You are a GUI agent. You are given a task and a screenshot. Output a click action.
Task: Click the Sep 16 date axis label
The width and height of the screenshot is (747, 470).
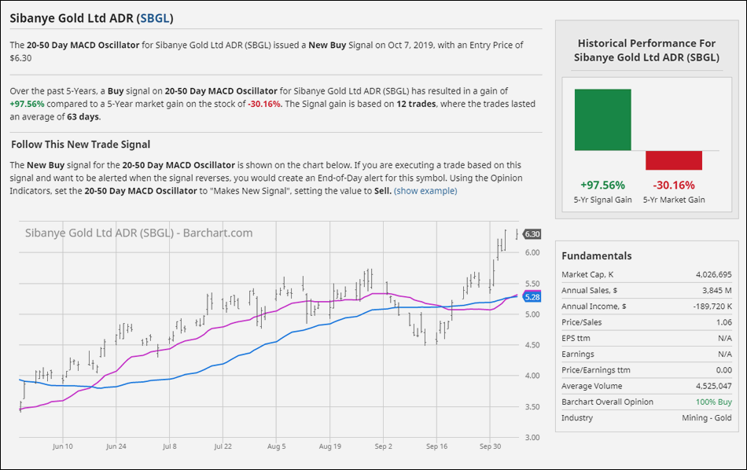(437, 446)
